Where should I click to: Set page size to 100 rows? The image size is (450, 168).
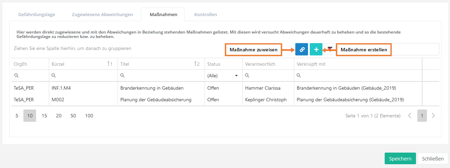pyautogui.click(x=89, y=116)
